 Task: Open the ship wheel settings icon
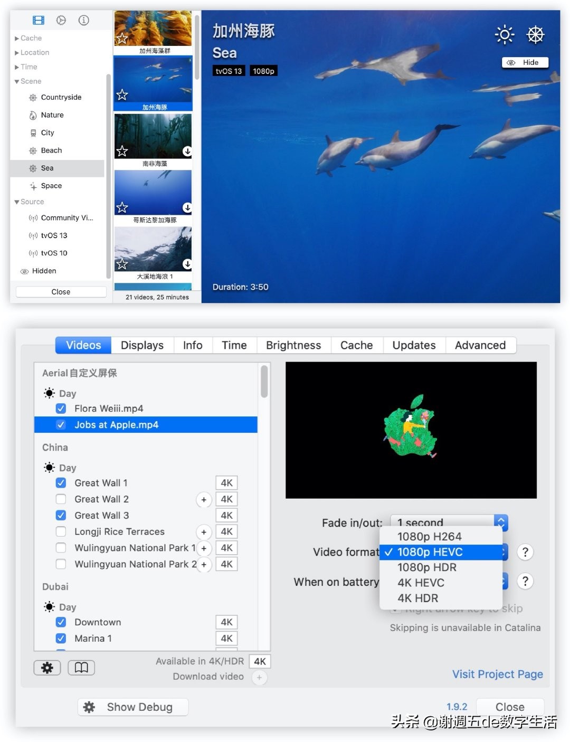tap(535, 35)
